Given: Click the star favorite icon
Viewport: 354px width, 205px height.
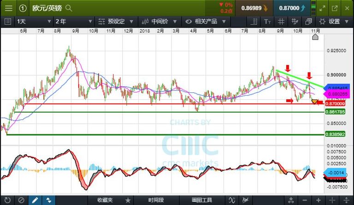Looking at the screenshot, I should click(128, 200).
